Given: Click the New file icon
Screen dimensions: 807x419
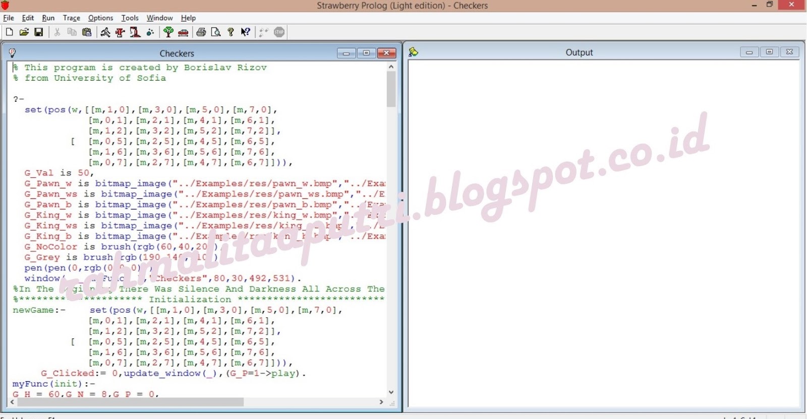Looking at the screenshot, I should tap(9, 32).
